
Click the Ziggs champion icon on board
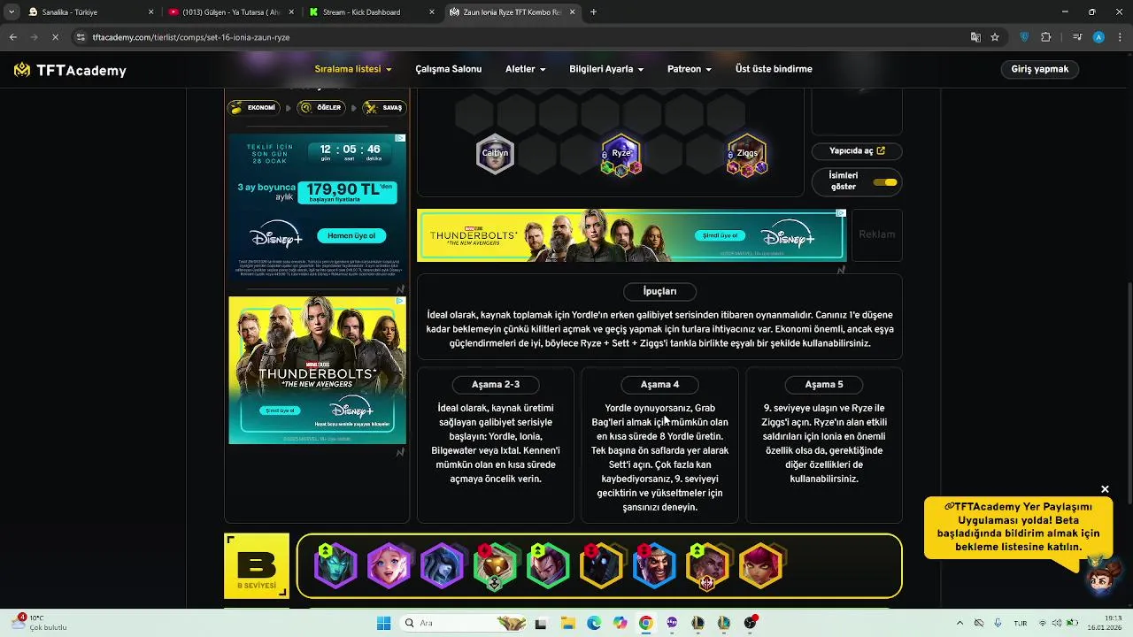point(746,154)
